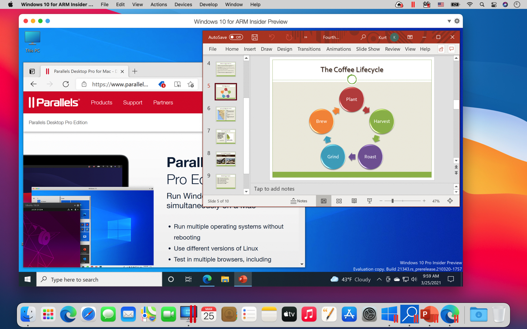The height and width of the screenshot is (329, 527).
Task: Open Ribbon Display Options in PowerPoint
Action: pos(410,37)
